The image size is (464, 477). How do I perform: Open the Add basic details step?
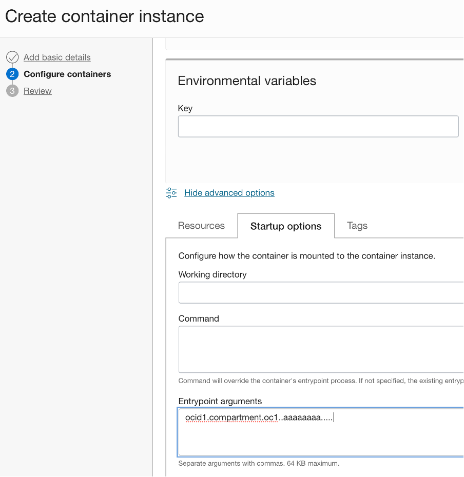[56, 57]
